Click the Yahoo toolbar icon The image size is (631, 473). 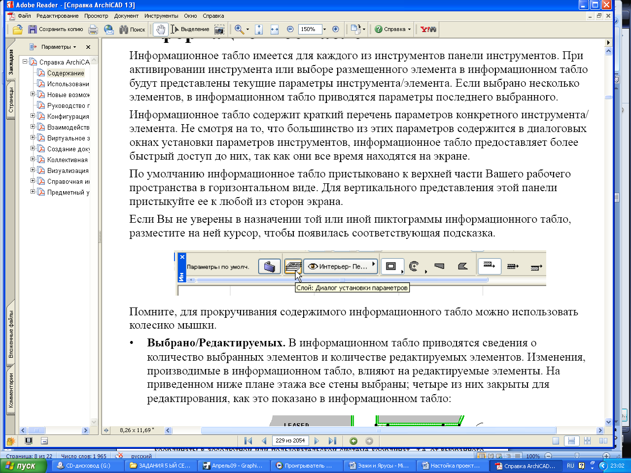click(428, 30)
